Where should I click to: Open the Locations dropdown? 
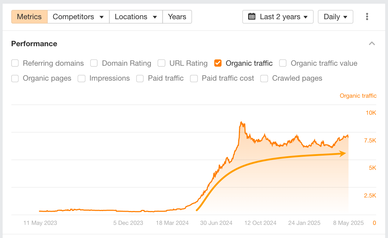click(x=136, y=17)
